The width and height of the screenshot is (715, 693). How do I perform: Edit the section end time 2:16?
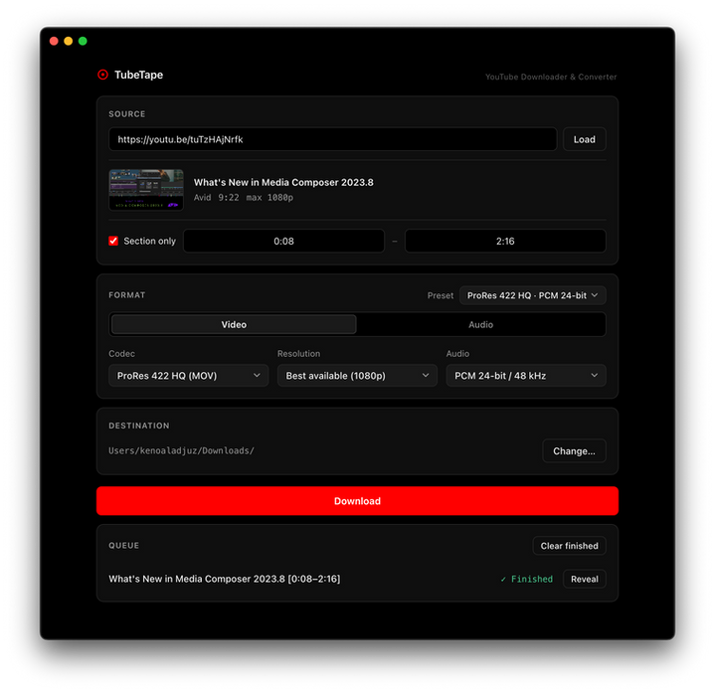pyautogui.click(x=505, y=241)
